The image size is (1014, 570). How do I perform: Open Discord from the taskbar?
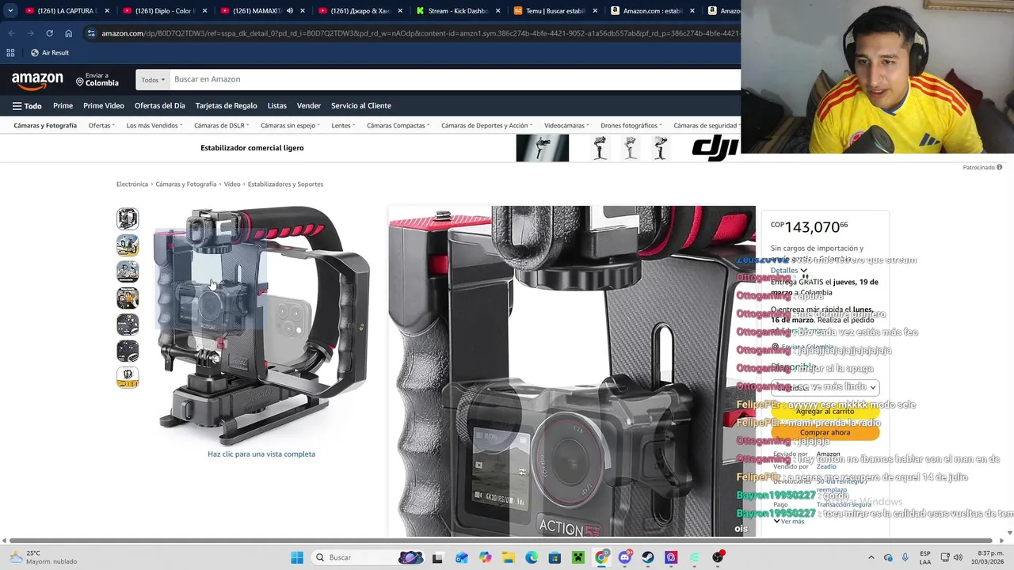pyautogui.click(x=625, y=557)
